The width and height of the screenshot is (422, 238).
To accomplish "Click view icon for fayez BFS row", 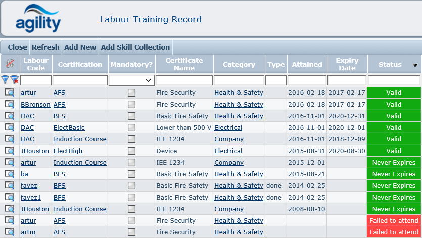I will (x=10, y=185).
